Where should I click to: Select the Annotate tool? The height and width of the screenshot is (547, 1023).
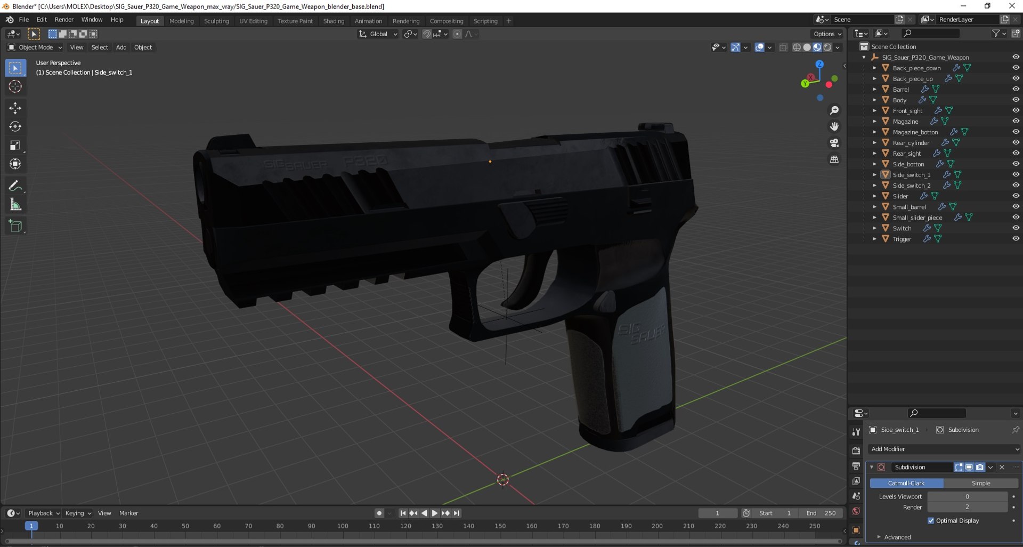(x=15, y=186)
